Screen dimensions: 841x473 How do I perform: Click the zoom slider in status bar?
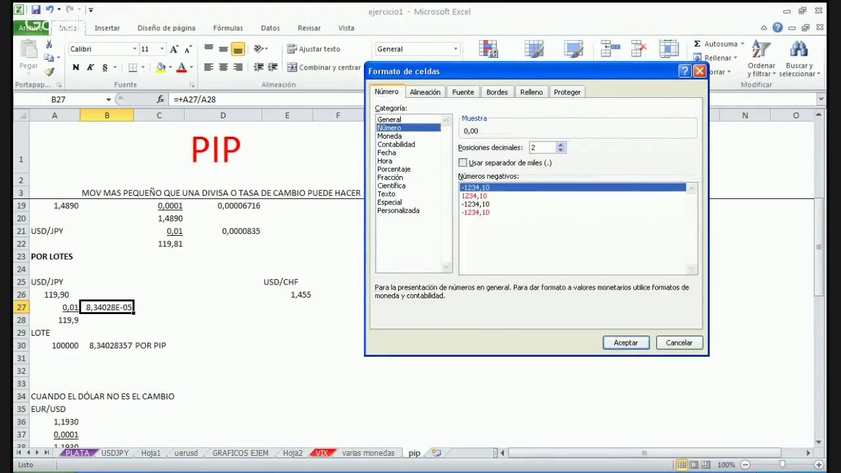click(x=781, y=464)
